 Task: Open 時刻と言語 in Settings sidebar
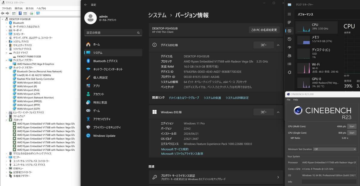pos(113,103)
